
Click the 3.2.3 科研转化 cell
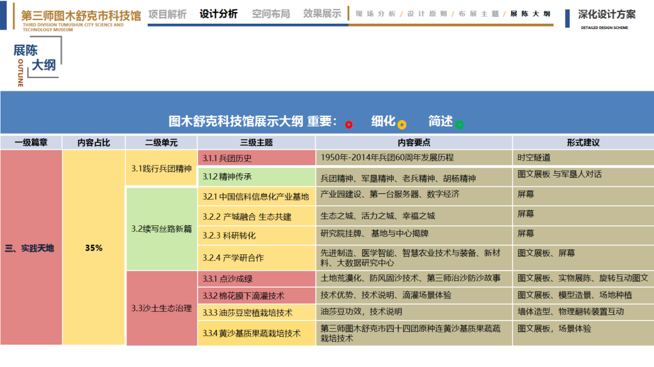(257, 236)
